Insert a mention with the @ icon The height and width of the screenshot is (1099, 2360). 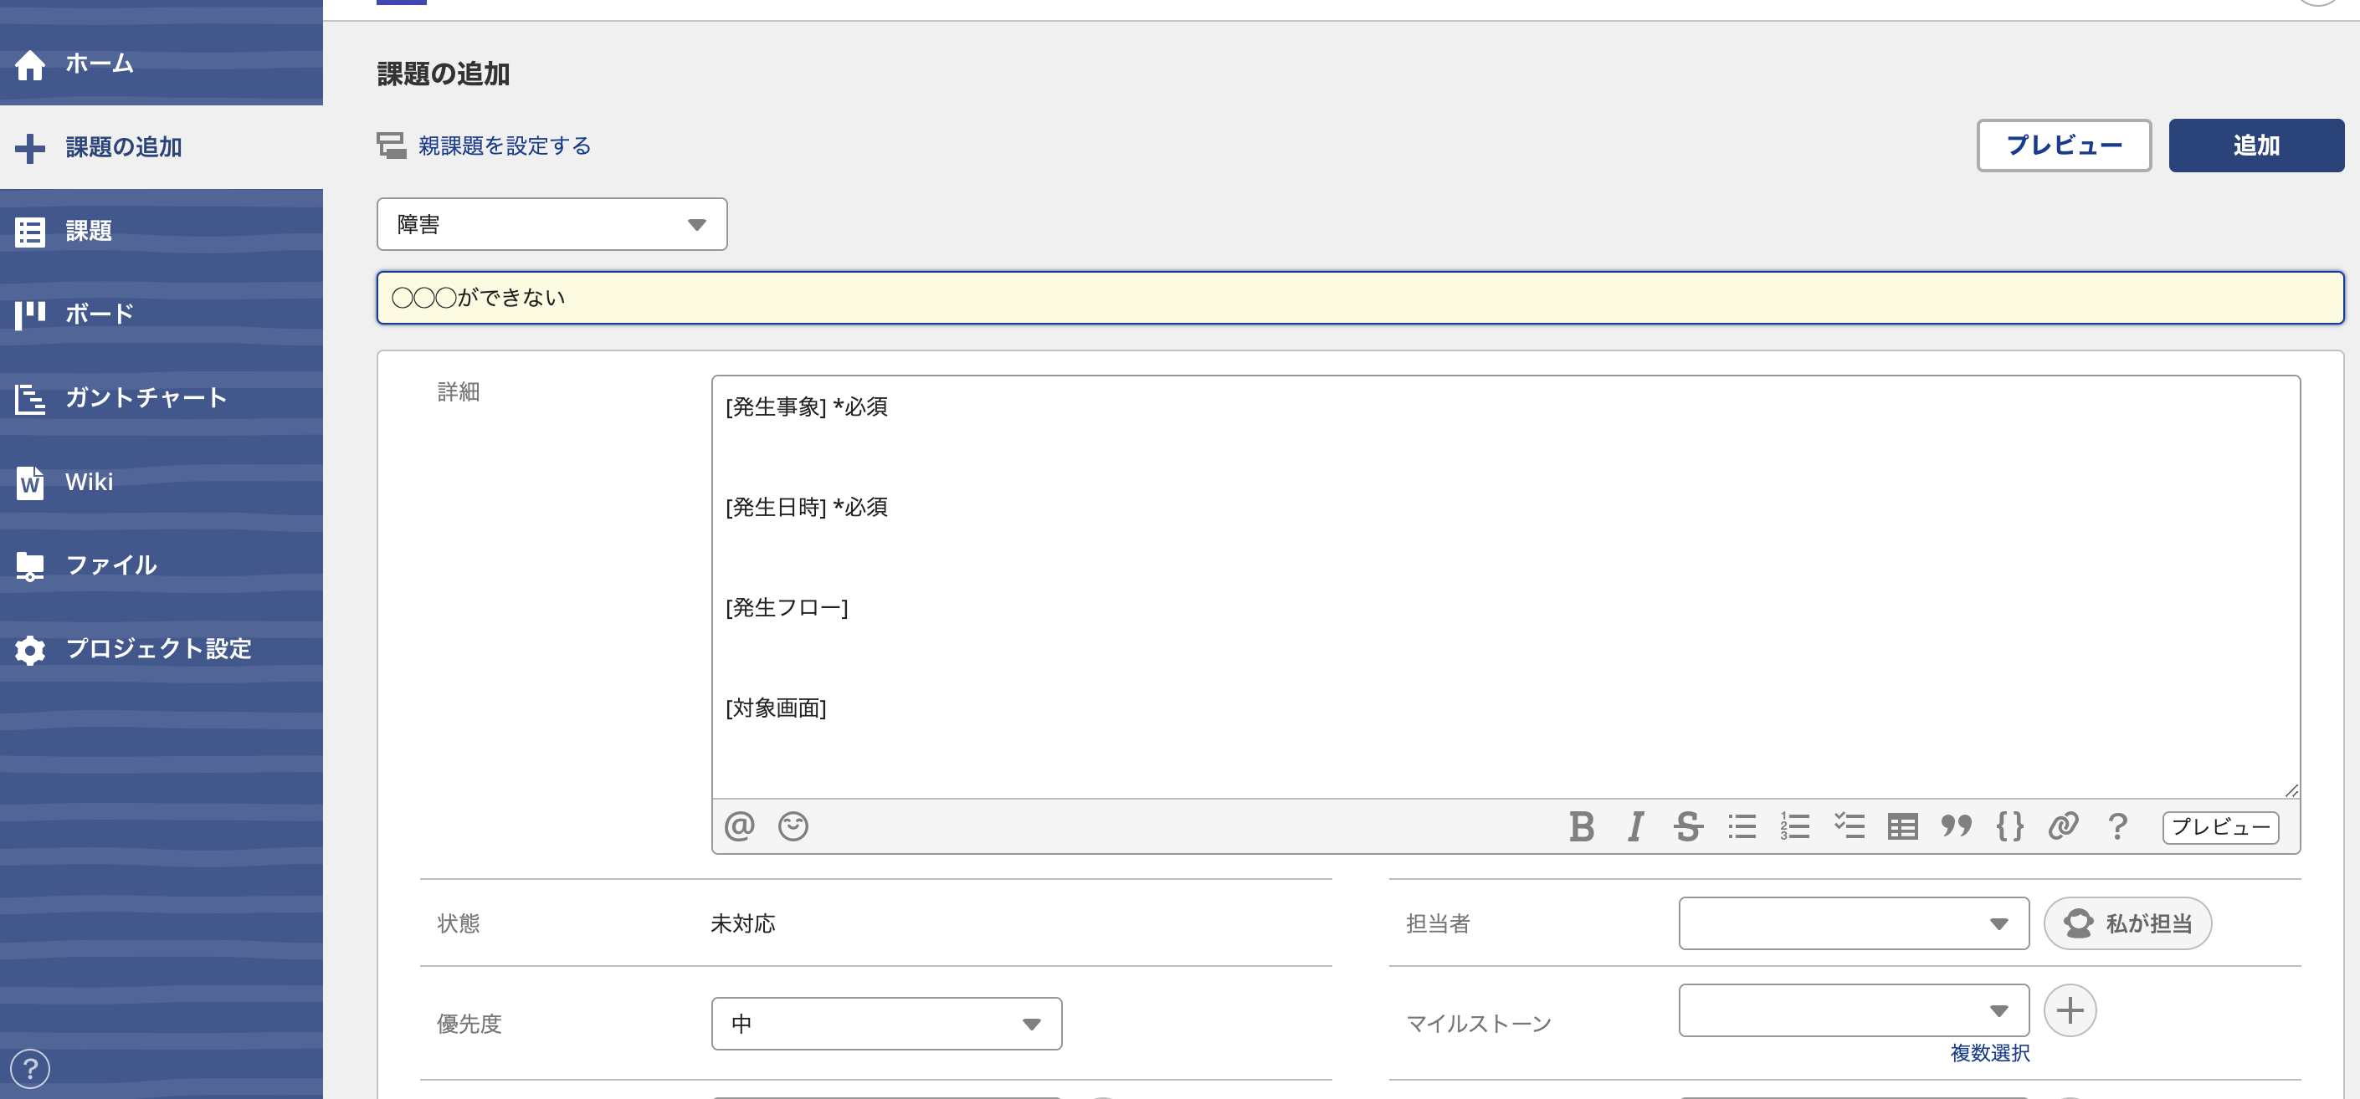tap(739, 826)
